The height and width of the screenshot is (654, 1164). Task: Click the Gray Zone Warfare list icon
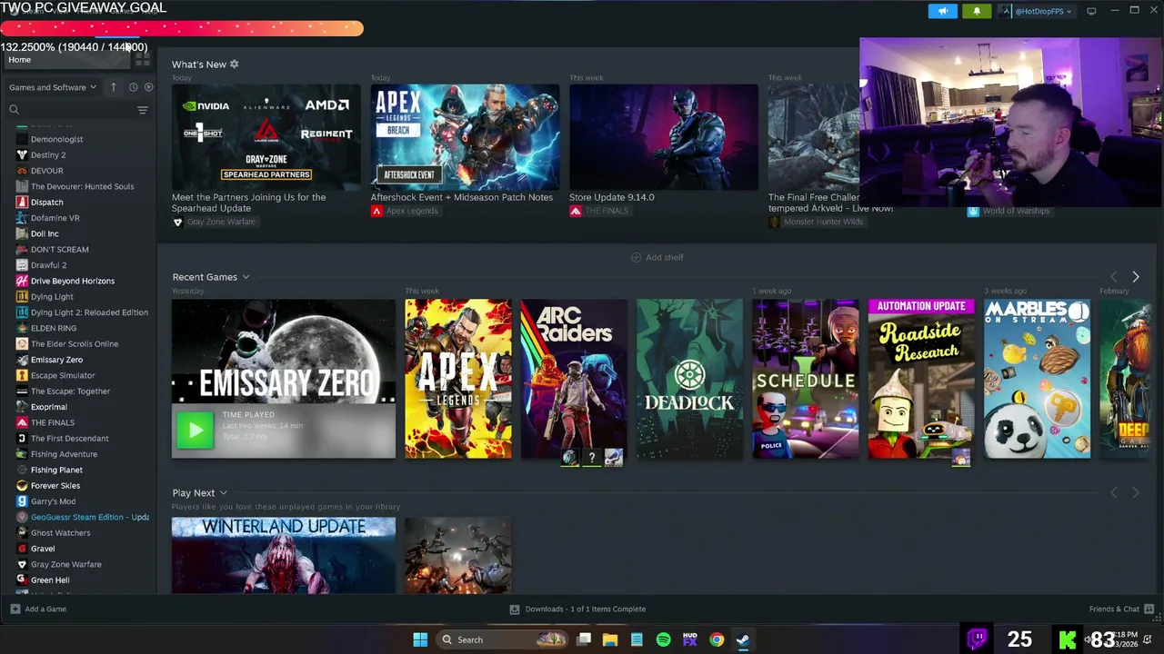[x=22, y=564]
